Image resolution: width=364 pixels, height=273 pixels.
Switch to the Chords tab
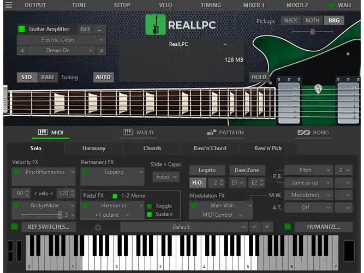(152, 148)
